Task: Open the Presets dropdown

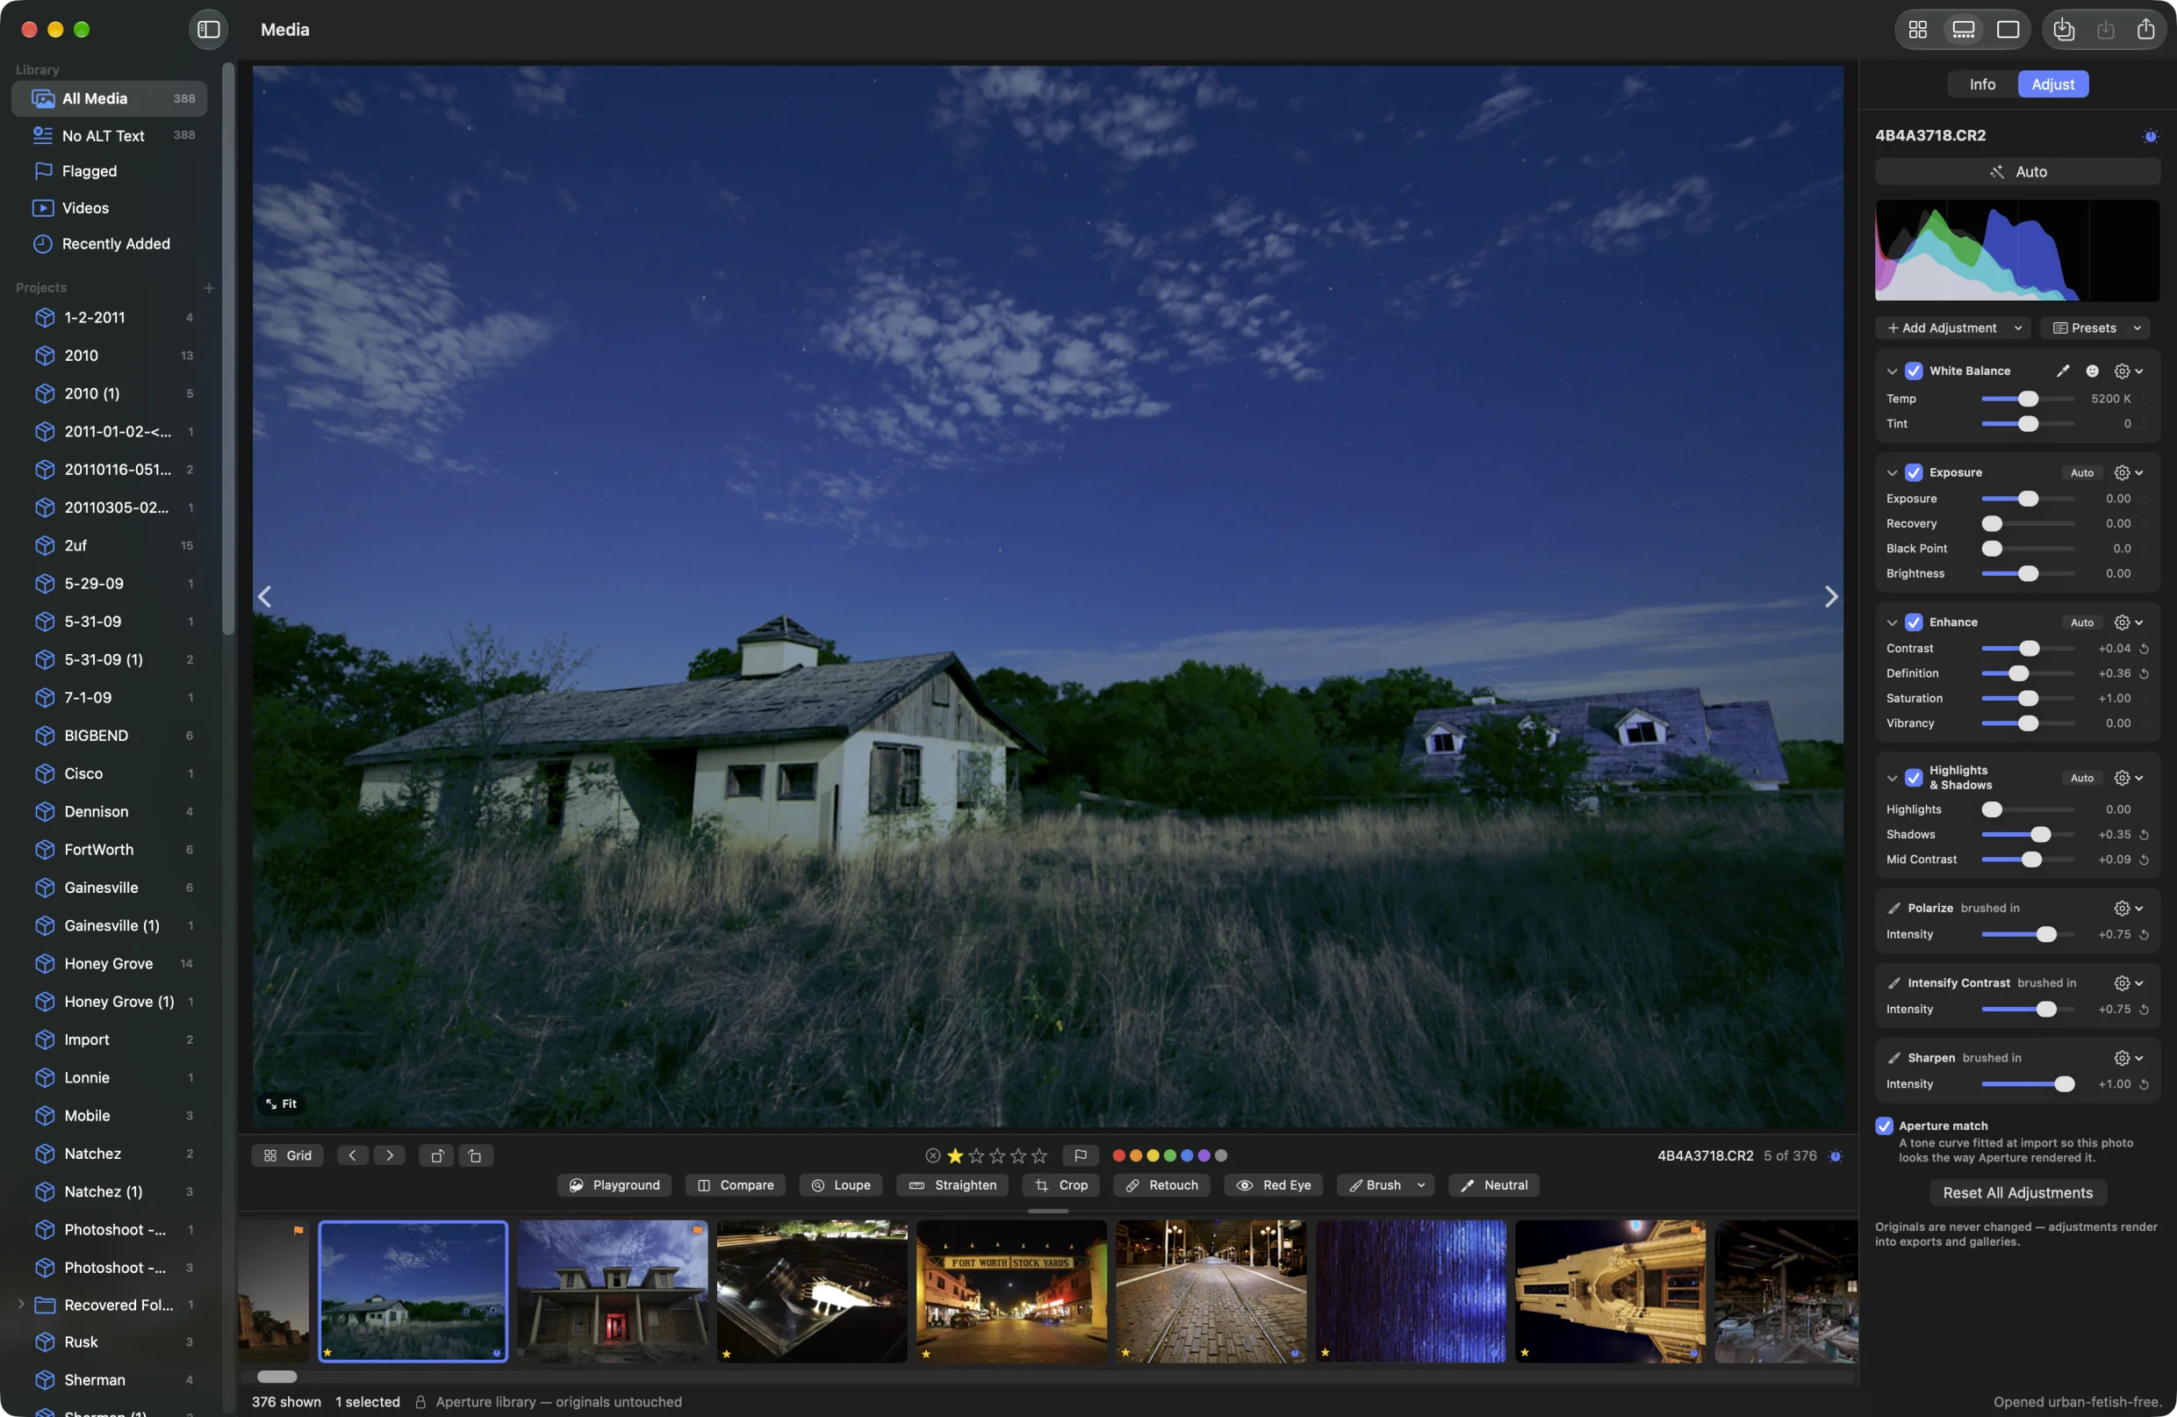Action: click(2094, 327)
